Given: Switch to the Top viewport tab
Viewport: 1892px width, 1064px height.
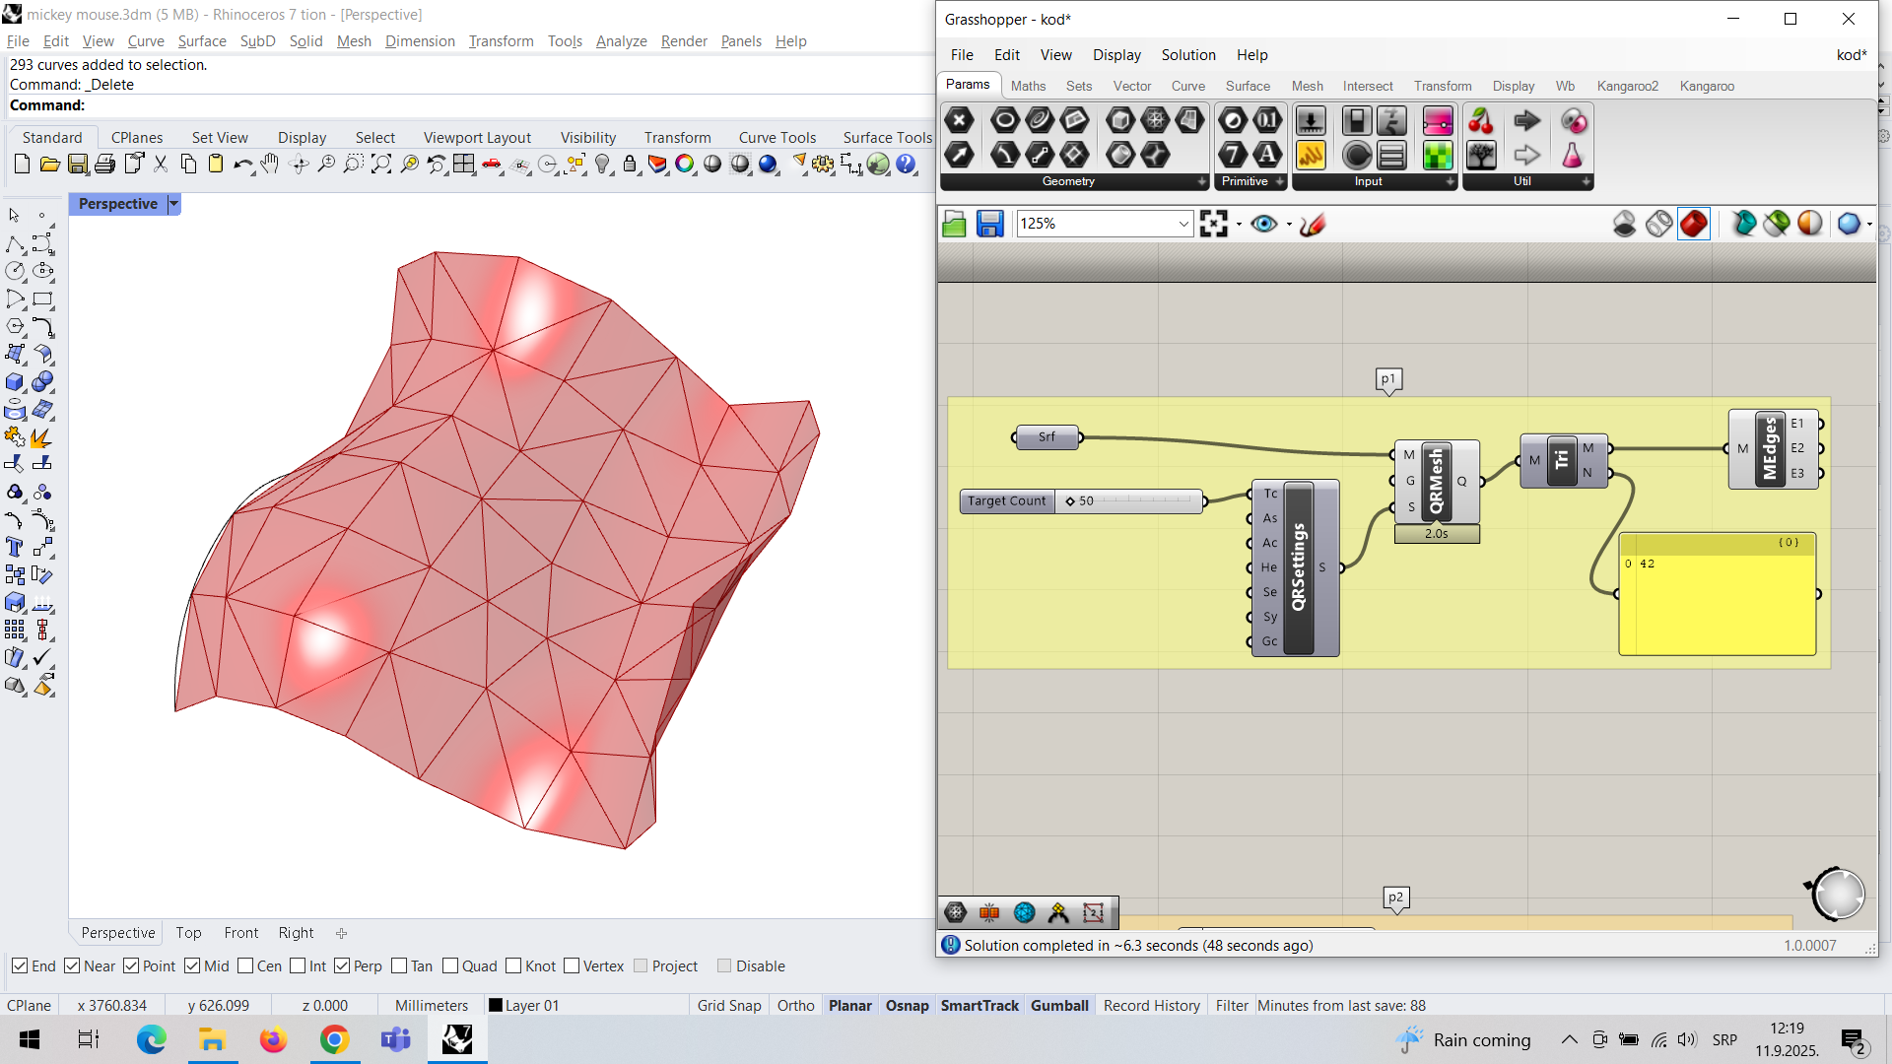Looking at the screenshot, I should pos(188,932).
